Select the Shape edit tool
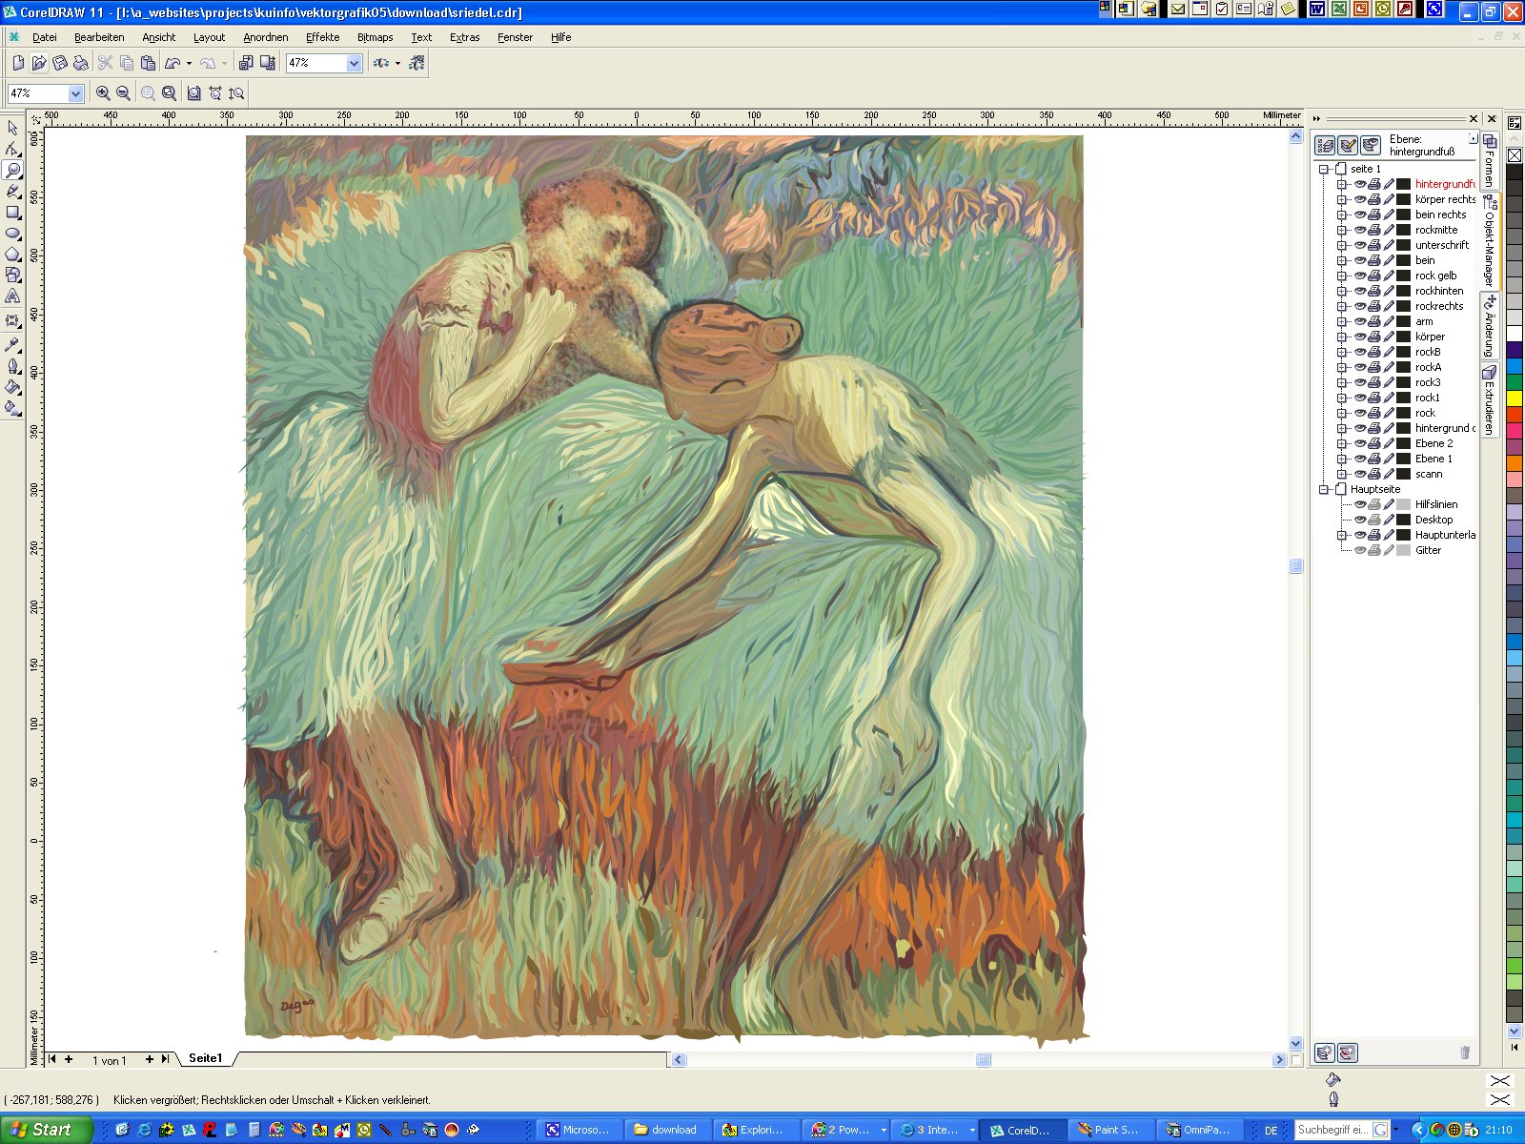The width and height of the screenshot is (1525, 1144). [x=12, y=149]
